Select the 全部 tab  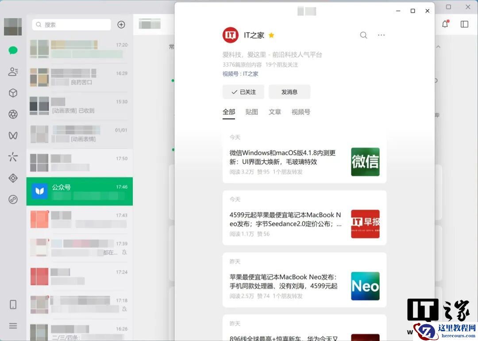tap(229, 112)
